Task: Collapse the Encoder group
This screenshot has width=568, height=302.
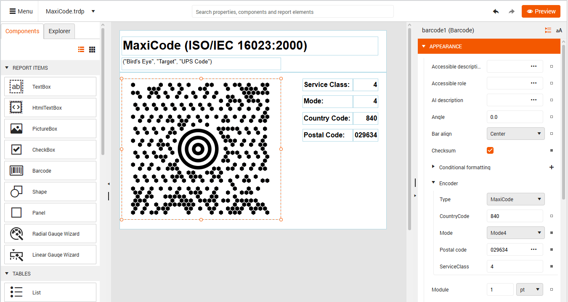Action: pos(433,183)
